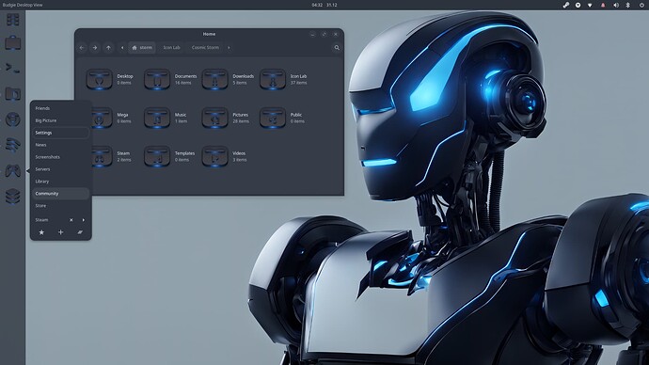Launch the terminal from the dock

13,68
